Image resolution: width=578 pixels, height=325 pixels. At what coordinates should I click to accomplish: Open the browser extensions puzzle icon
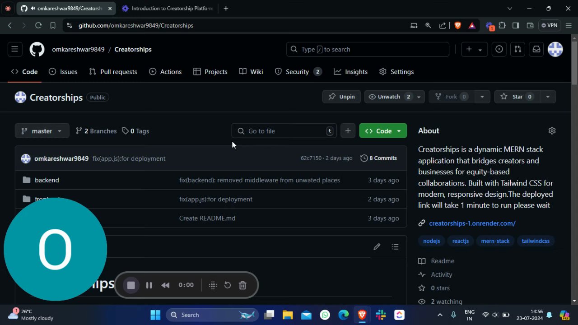pos(502,25)
